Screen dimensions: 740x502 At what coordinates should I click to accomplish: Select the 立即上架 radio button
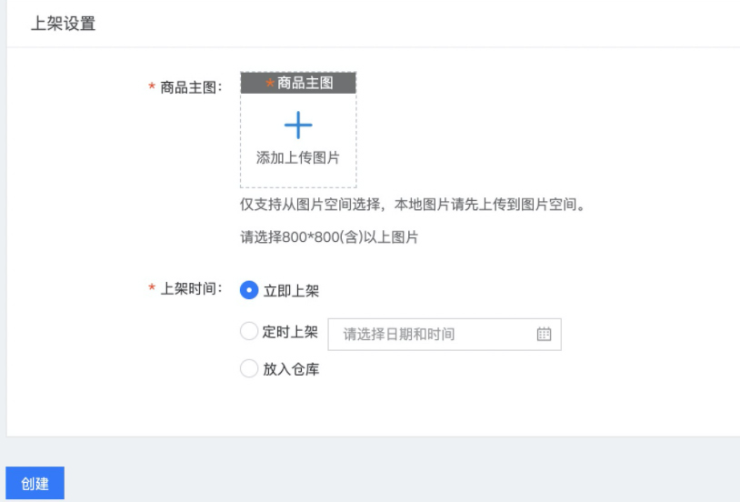click(x=249, y=290)
